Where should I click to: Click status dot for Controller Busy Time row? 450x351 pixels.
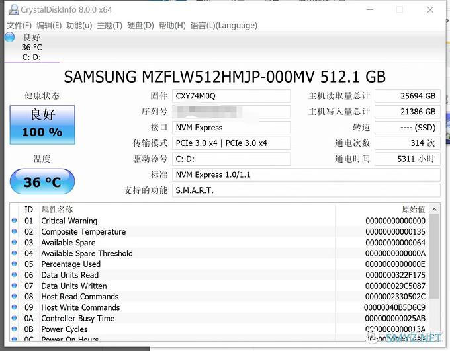[14, 318]
